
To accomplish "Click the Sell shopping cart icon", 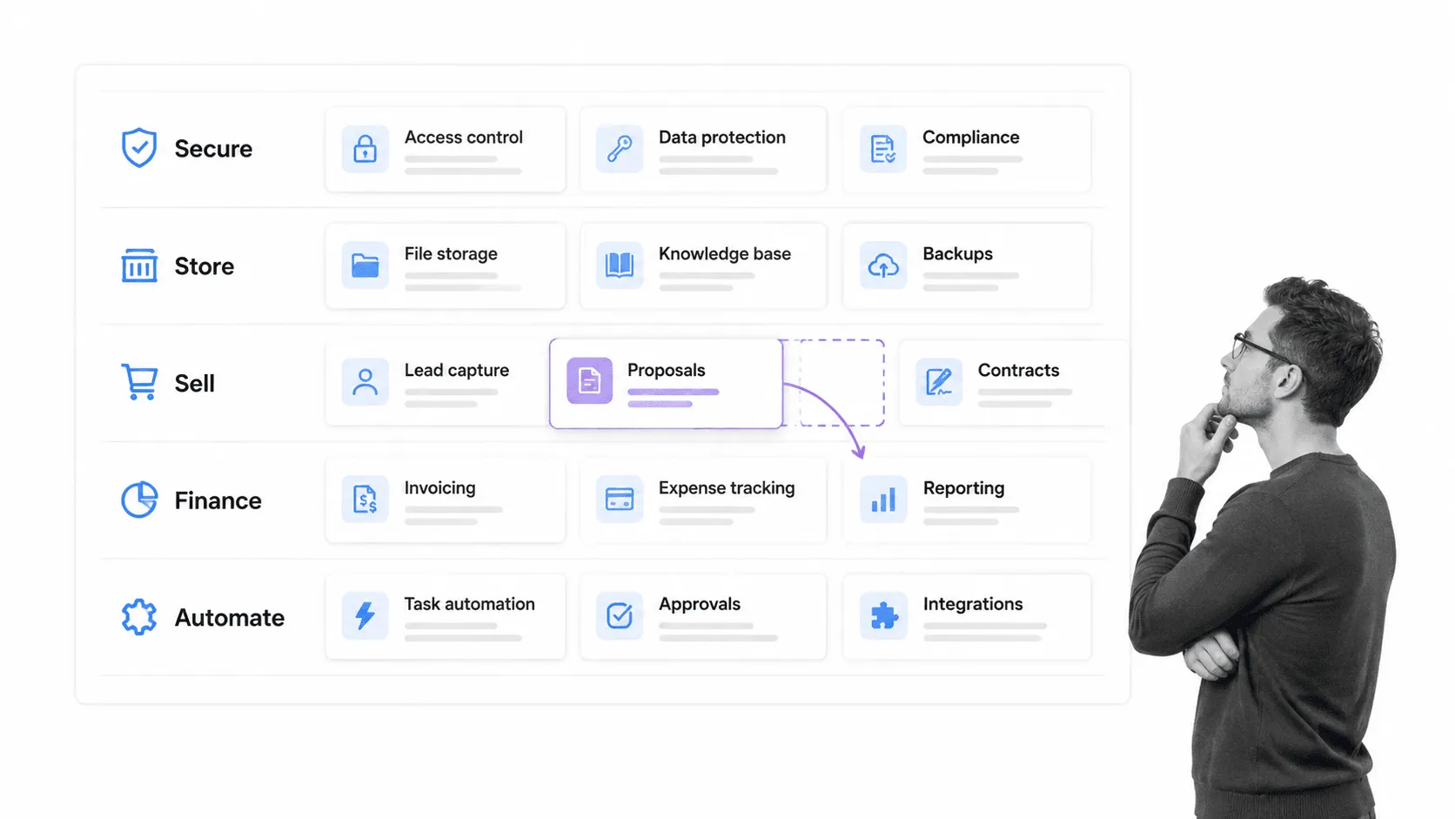I will tap(139, 382).
